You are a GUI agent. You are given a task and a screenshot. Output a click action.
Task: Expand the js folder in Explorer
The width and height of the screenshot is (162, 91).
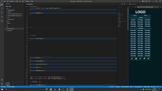(x=7, y=25)
